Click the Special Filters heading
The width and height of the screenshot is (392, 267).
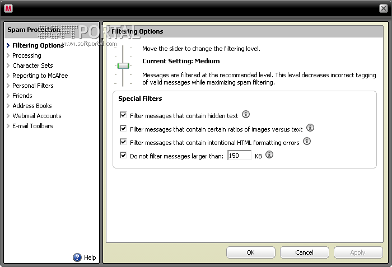(140, 99)
